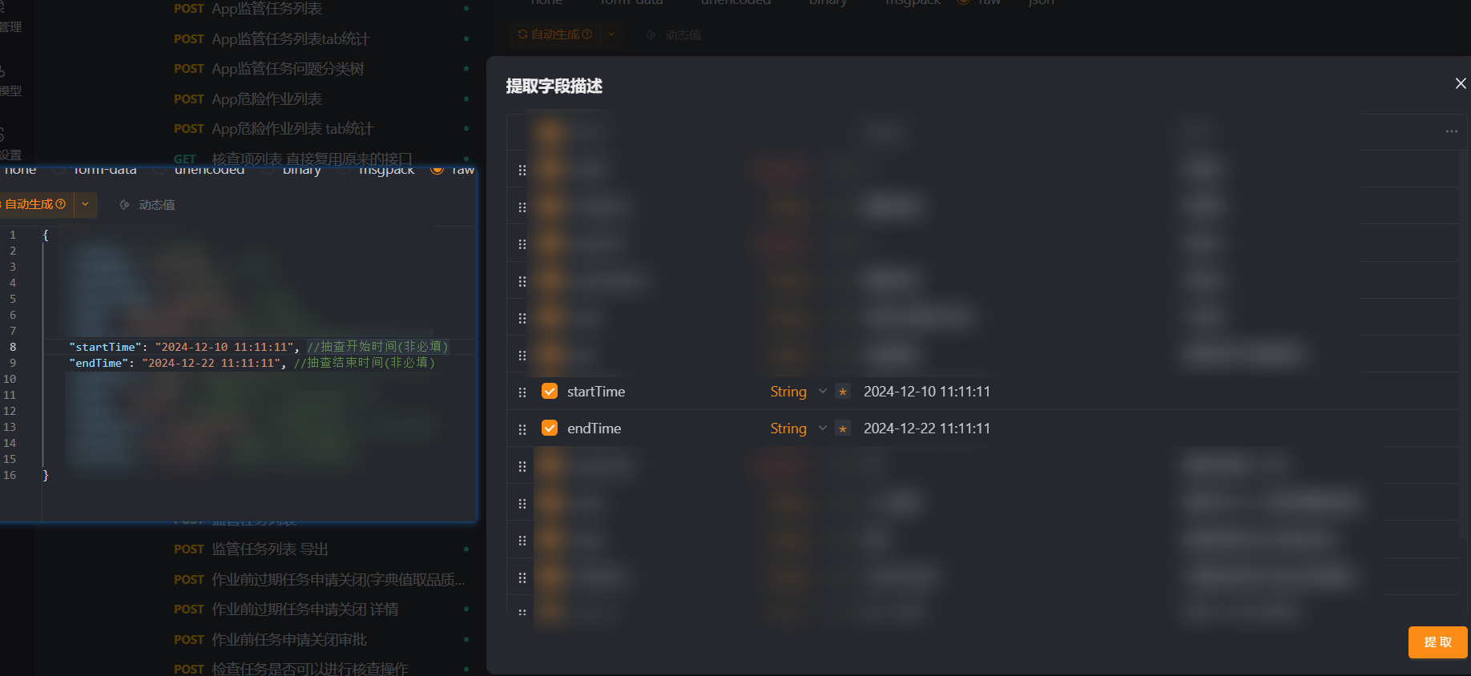Select the form-data radio in magnified panel
Viewport: 1471px width, 676px height.
pyautogui.click(x=58, y=170)
